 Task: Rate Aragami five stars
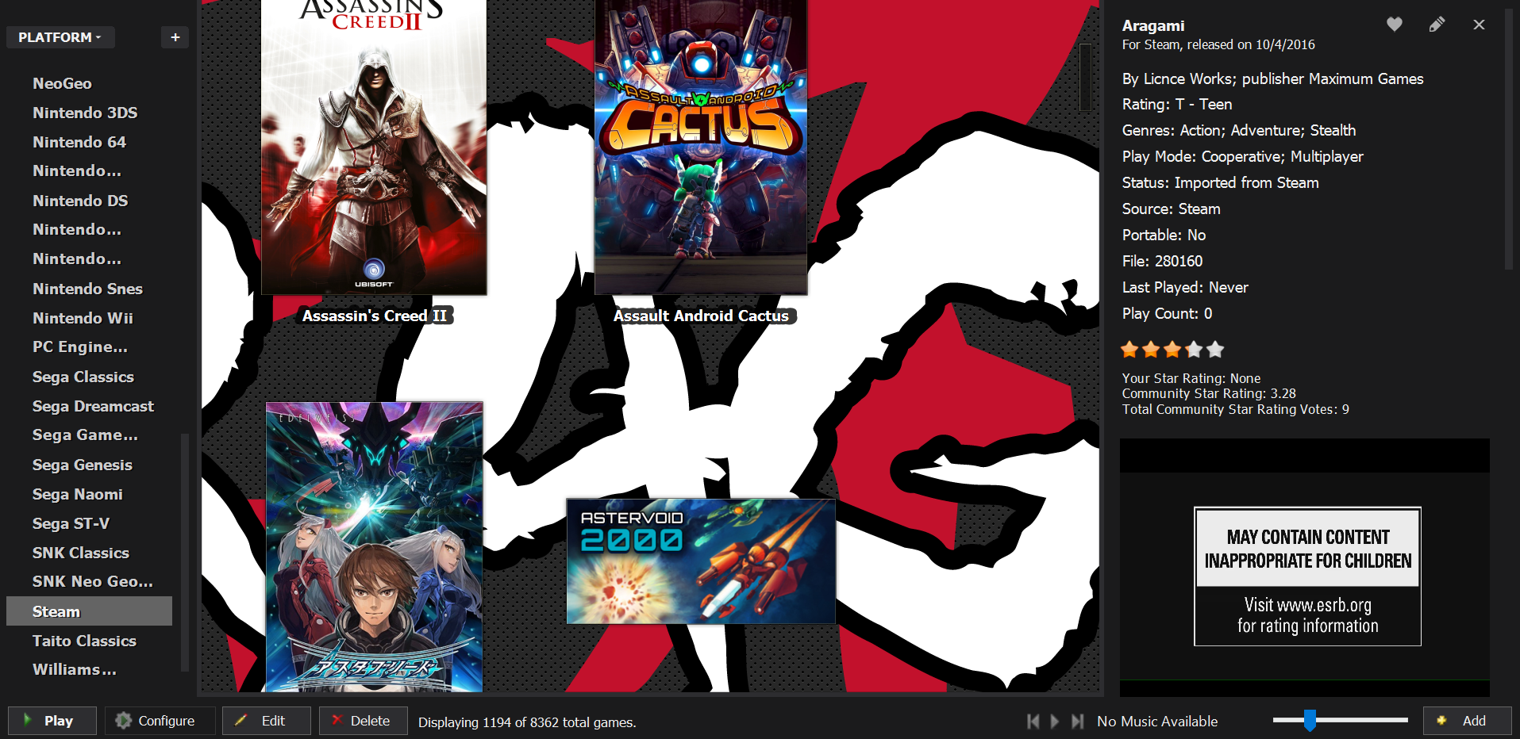pos(1215,349)
